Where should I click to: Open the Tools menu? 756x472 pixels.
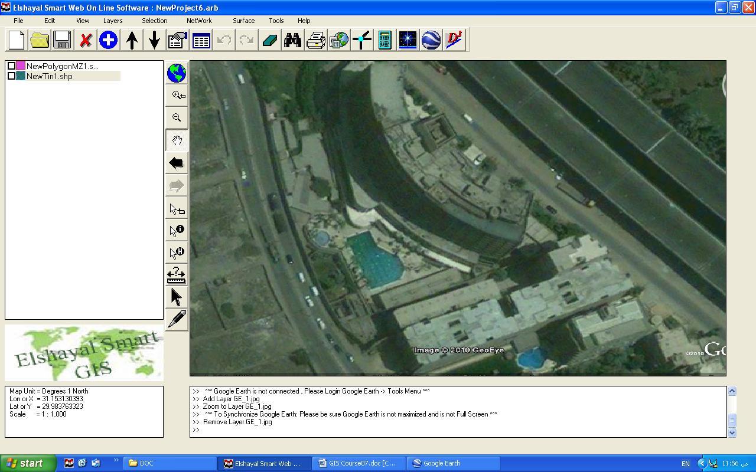point(276,21)
